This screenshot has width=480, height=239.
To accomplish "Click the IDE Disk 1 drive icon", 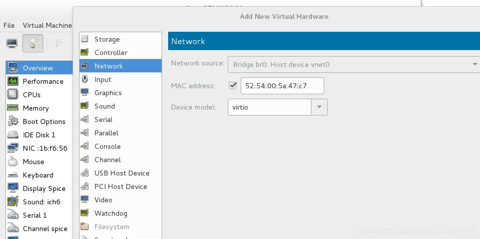I will pyautogui.click(x=13, y=134).
